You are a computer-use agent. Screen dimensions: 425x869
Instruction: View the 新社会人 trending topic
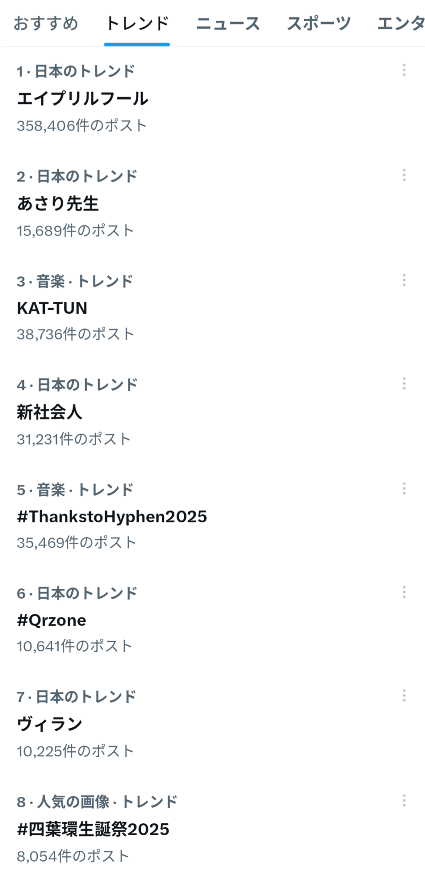pos(50,412)
